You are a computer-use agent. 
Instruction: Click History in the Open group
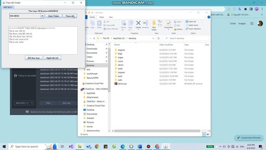click(178, 29)
